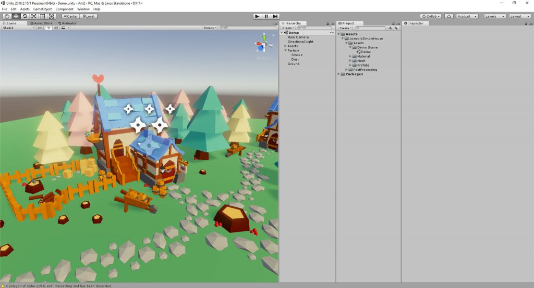Viewport: 534px width, 288px height.
Task: Pause the game preview
Action: click(x=266, y=16)
